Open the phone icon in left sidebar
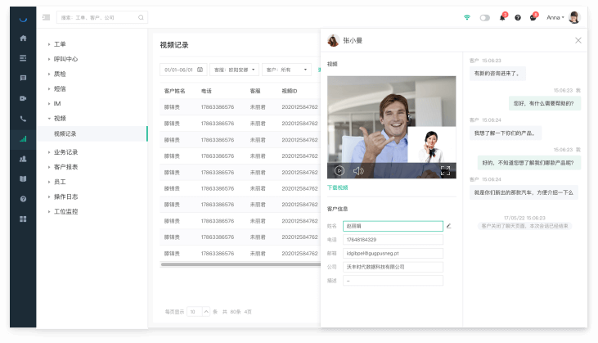The height and width of the screenshot is (343, 598). [23, 119]
